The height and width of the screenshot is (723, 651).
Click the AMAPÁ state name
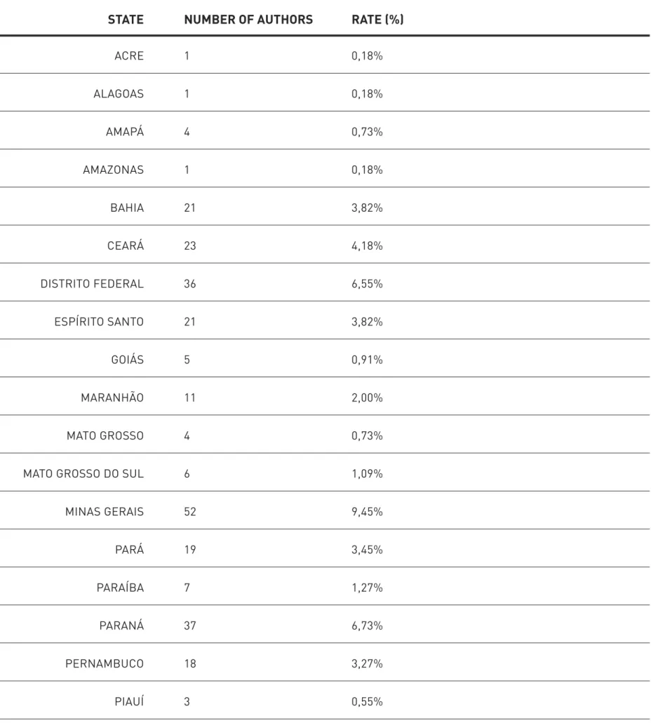coord(125,131)
